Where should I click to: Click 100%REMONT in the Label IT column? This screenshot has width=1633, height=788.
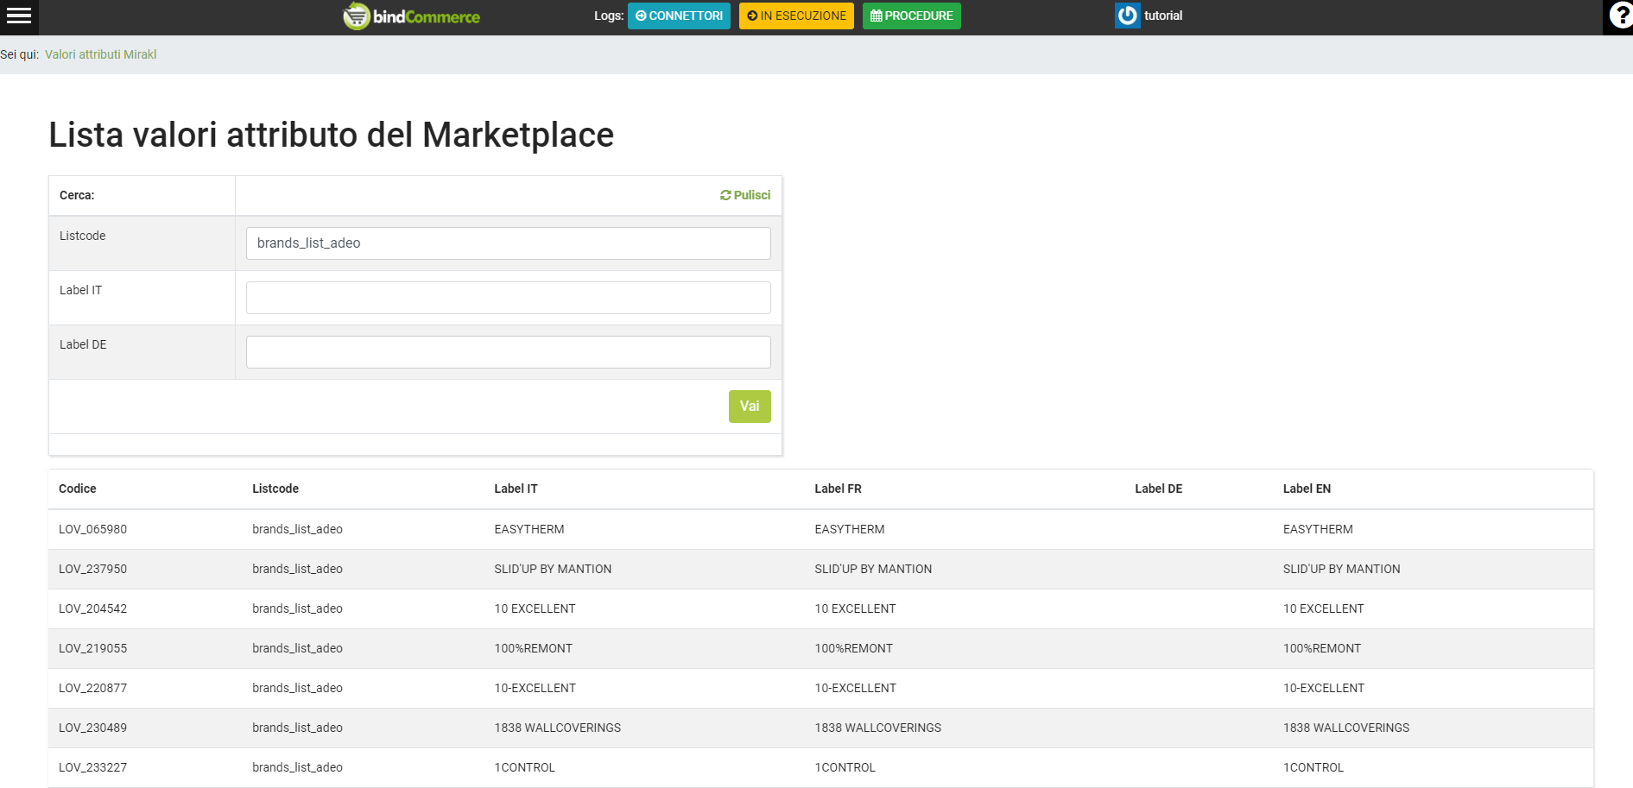(533, 648)
